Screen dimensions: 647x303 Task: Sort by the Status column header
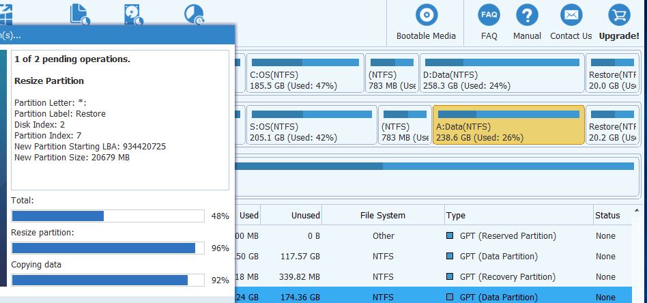pos(607,215)
